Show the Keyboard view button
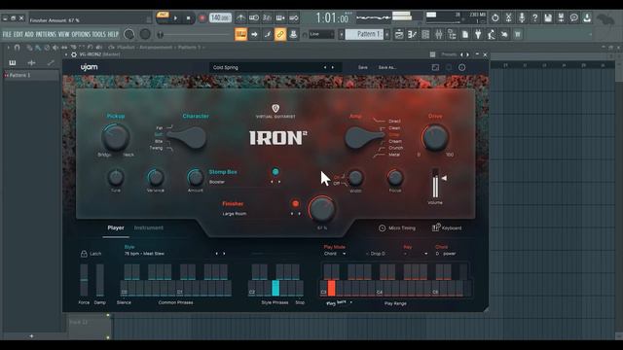Image resolution: width=623 pixels, height=350 pixels. pyautogui.click(x=447, y=227)
